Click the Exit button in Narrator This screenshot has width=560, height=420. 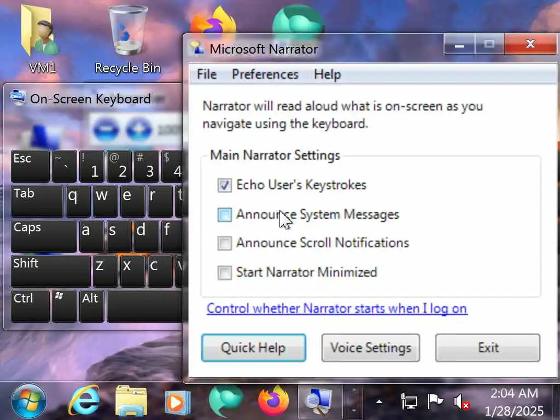488,348
